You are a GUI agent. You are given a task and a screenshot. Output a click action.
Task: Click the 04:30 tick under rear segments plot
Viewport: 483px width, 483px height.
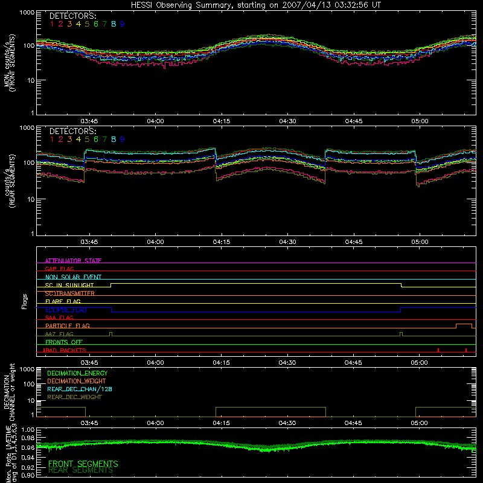click(288, 242)
